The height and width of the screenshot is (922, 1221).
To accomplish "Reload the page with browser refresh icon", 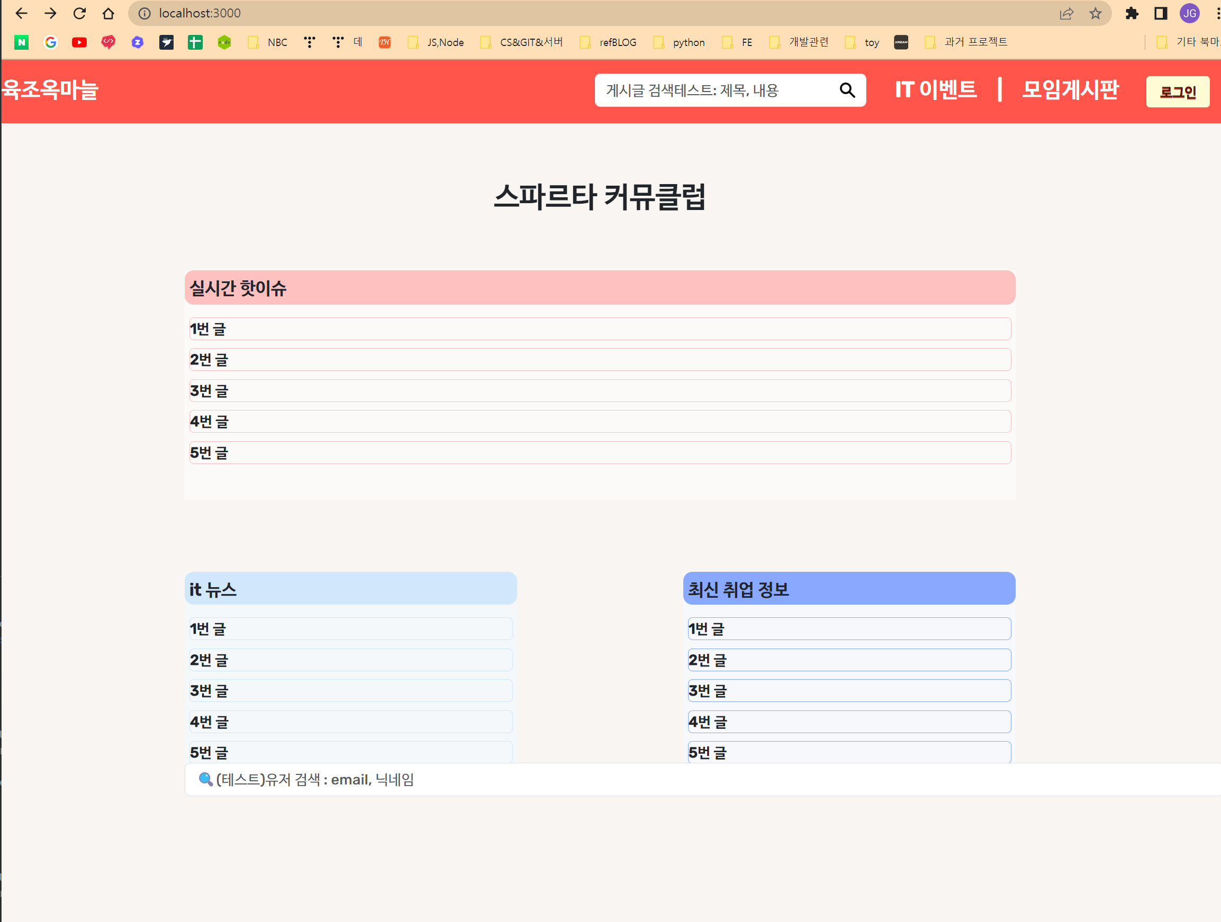I will pos(79,13).
